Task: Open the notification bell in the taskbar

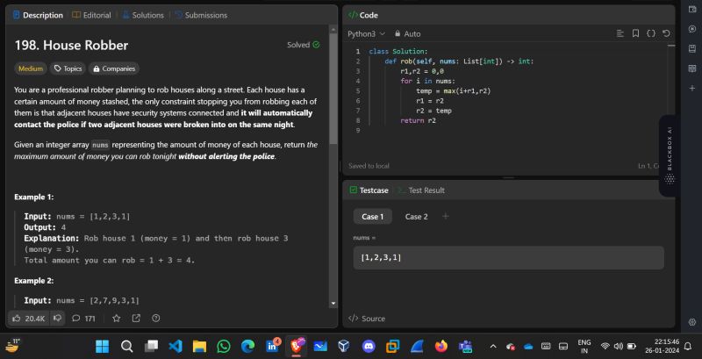Action: 688,346
